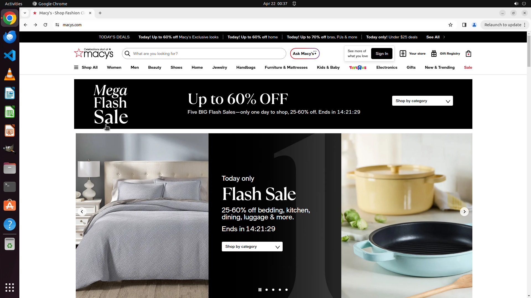Open the Handbags menu
The image size is (531, 298).
coord(246,67)
